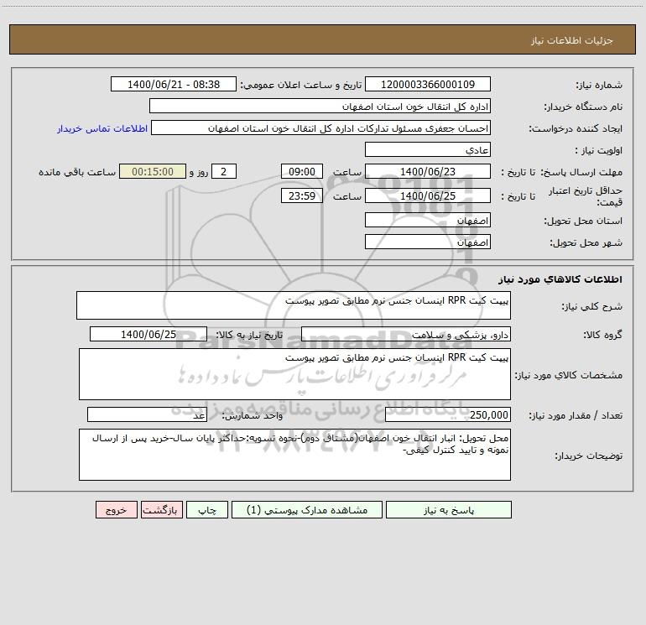The height and width of the screenshot is (625, 646).
Task: Click the پاسخ به نیاز button
Action: click(449, 509)
